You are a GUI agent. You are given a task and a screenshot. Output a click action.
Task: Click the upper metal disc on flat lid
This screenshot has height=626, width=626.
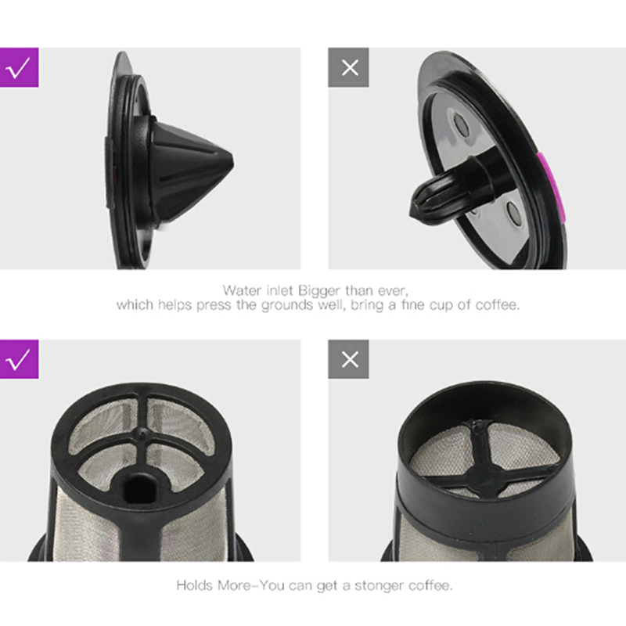(x=460, y=124)
